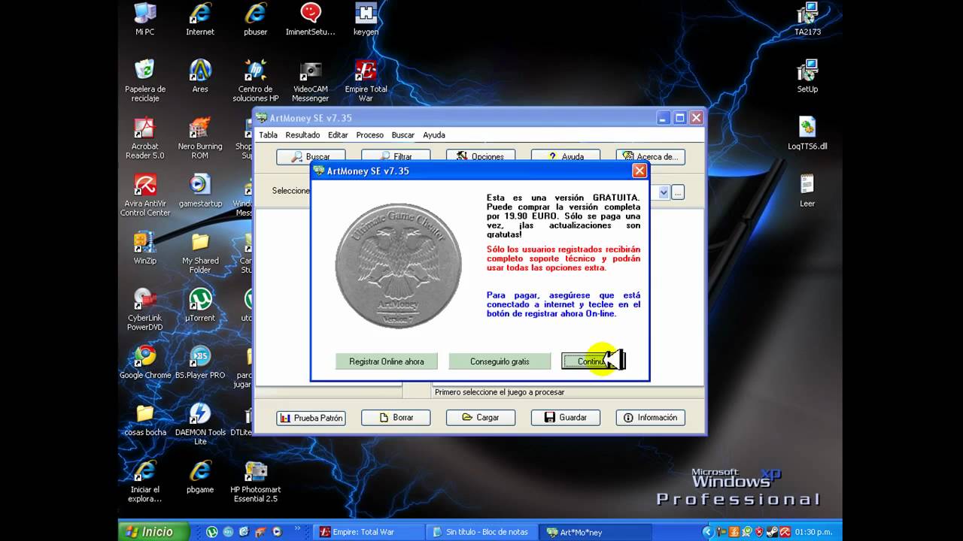
Task: Select the pbuser desktop shortcut
Action: (256, 20)
